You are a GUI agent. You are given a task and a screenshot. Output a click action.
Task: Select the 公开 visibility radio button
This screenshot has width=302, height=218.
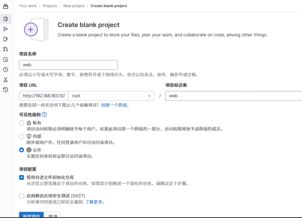pos(22,150)
